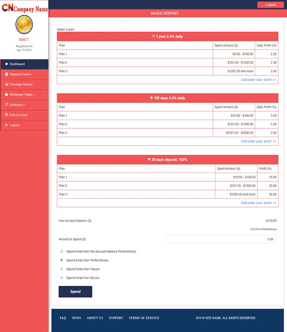The image size is (287, 332).
Task: Click the test1 username text
Action: 24,39
